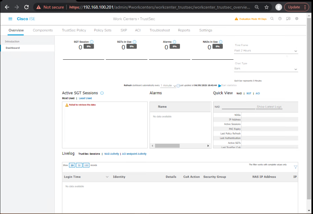Click the Alarms scrollbar left arrow
The width and height of the screenshot is (313, 214).
152,146
